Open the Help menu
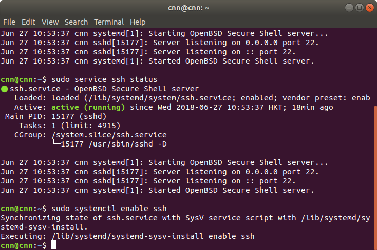Image resolution: width=377 pixels, height=250 pixels. pyautogui.click(x=138, y=22)
